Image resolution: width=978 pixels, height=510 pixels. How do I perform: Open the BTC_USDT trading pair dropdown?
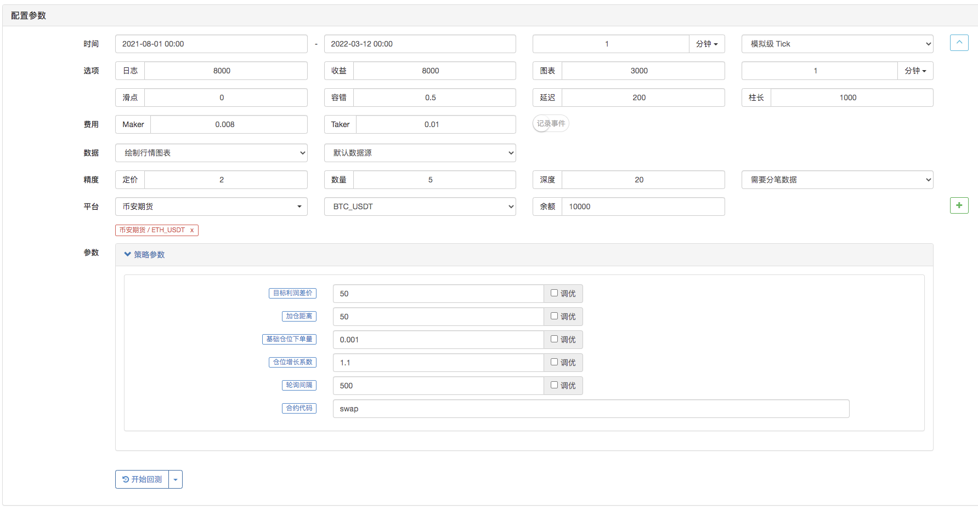pos(420,207)
